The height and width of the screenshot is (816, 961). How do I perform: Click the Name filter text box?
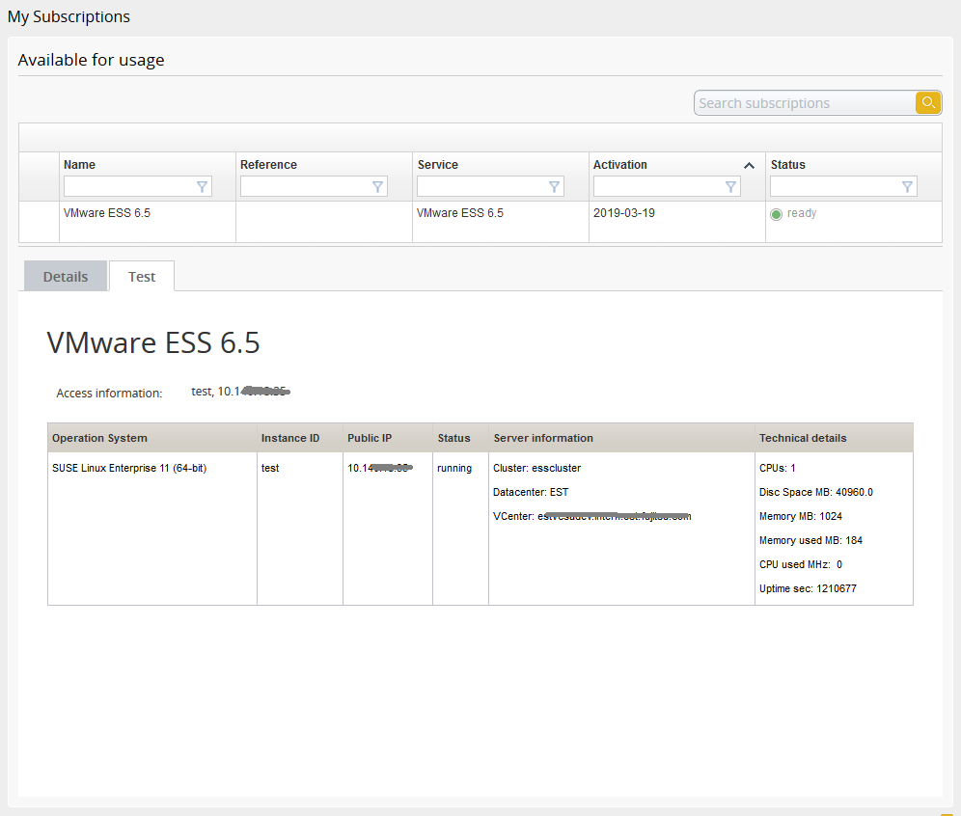(x=130, y=186)
